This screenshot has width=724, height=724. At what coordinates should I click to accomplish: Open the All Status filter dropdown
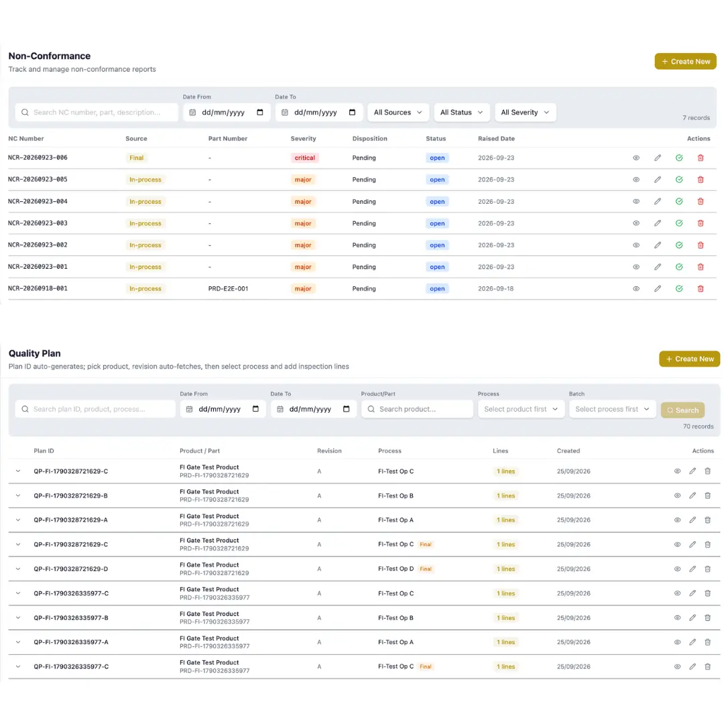pyautogui.click(x=462, y=112)
